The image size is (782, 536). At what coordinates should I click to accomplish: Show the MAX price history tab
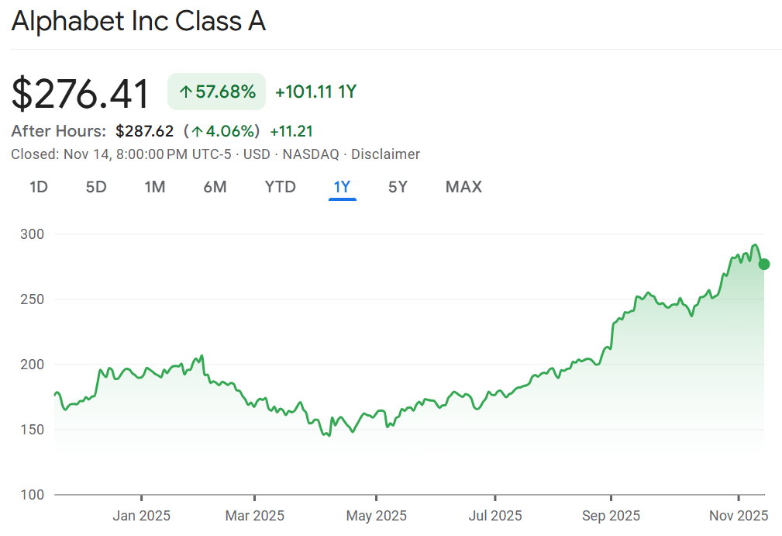[463, 187]
